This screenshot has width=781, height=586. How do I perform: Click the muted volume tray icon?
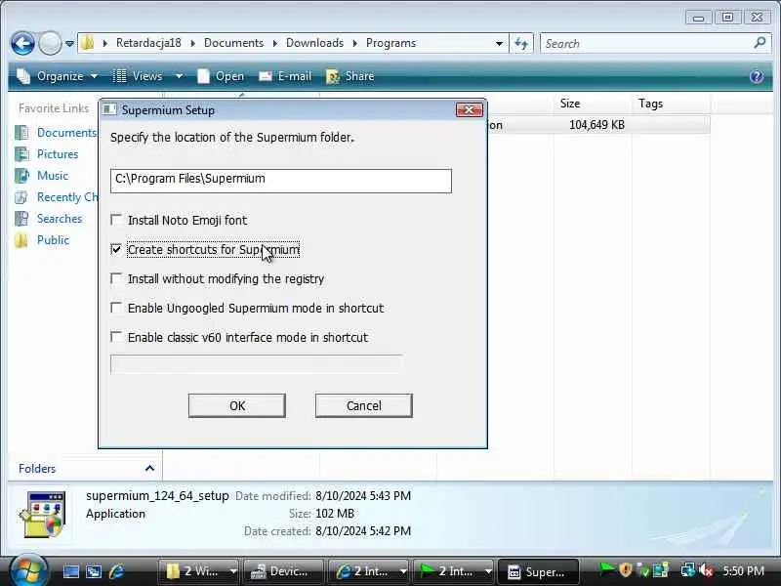pyautogui.click(x=706, y=569)
